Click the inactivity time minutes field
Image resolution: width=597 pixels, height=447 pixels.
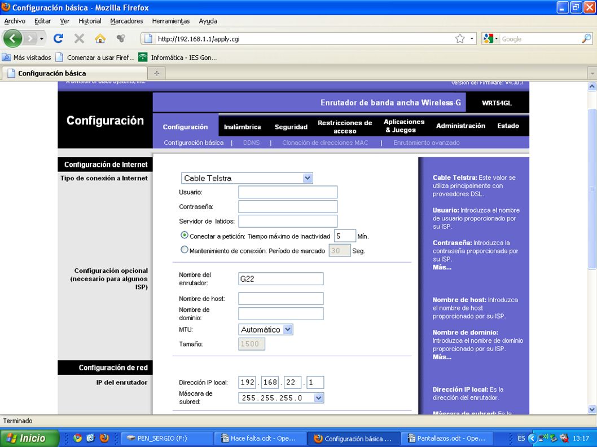pyautogui.click(x=345, y=236)
